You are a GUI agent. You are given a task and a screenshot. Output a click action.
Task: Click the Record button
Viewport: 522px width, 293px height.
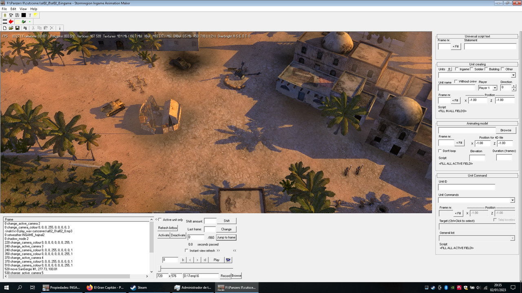click(x=226, y=276)
